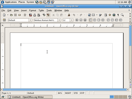Open the Page Preview icon
132x99 pixels.
pyautogui.click(x=39, y=15)
